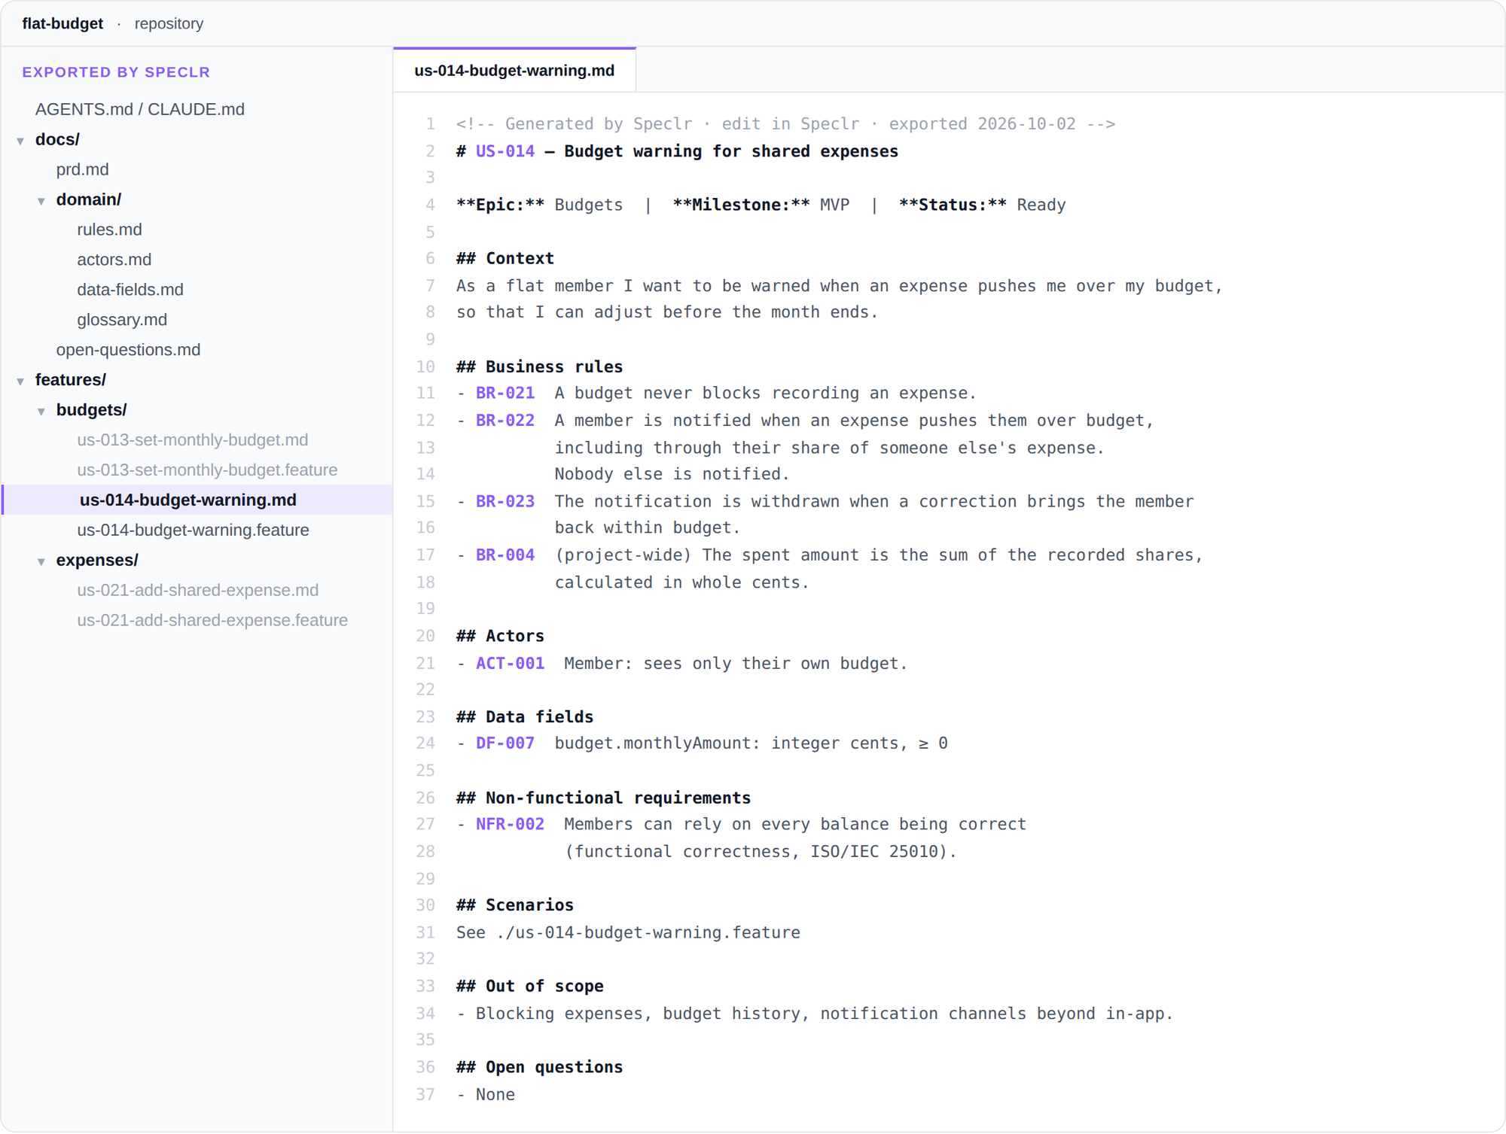The image size is (1506, 1134).
Task: Open prd.md in docs folder
Action: 83,169
